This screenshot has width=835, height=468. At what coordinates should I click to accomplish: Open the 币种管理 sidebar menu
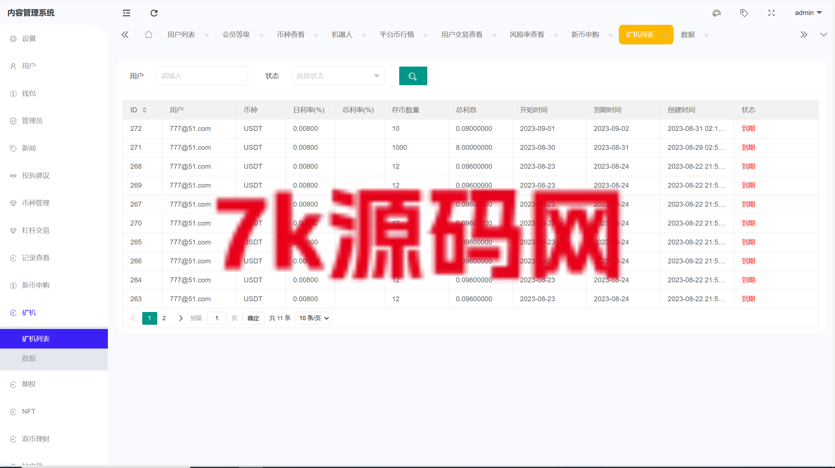click(54, 203)
